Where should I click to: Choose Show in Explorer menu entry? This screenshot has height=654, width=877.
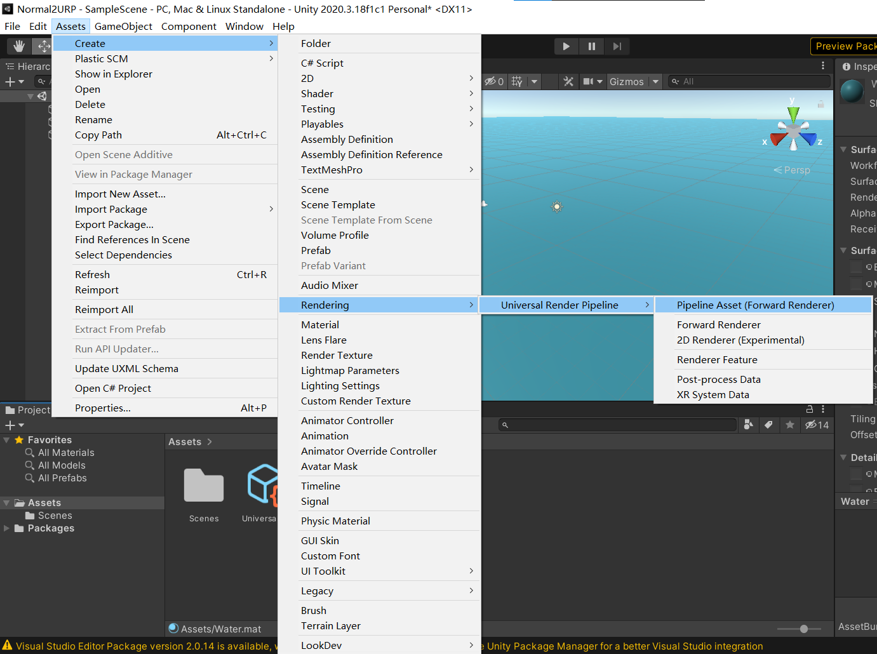(165, 74)
